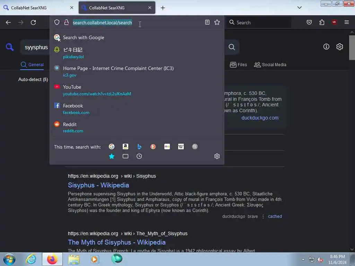
Task: Follow the duckduckgo.com infobox link
Action: pyautogui.click(x=260, y=118)
